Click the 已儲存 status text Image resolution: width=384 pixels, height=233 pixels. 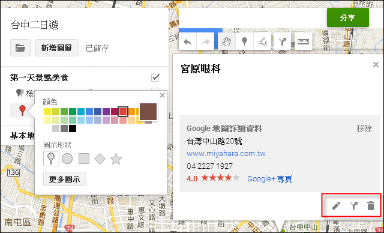(97, 48)
